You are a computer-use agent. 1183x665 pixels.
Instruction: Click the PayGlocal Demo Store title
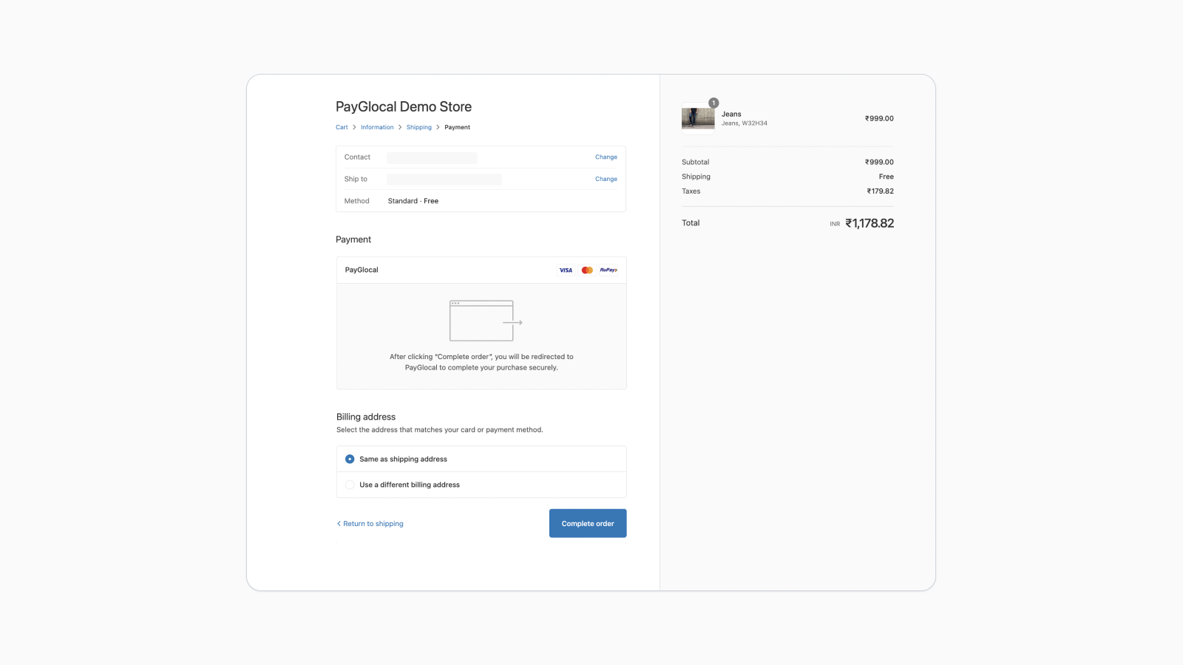pyautogui.click(x=404, y=106)
